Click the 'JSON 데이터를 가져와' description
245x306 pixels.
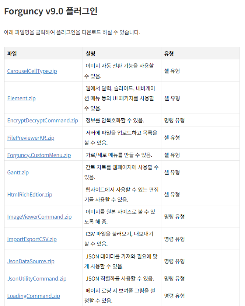[x=121, y=261]
